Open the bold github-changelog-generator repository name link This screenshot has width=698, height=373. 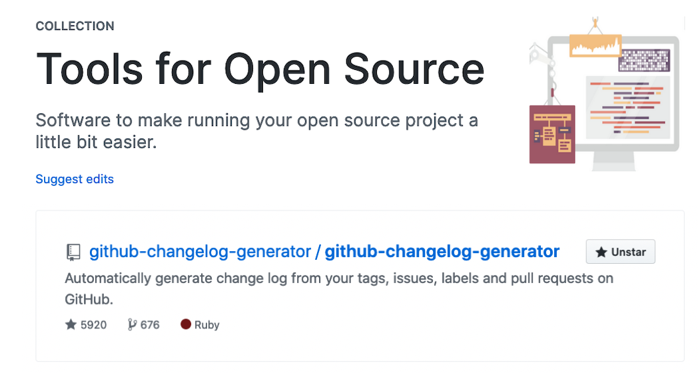pyautogui.click(x=442, y=252)
